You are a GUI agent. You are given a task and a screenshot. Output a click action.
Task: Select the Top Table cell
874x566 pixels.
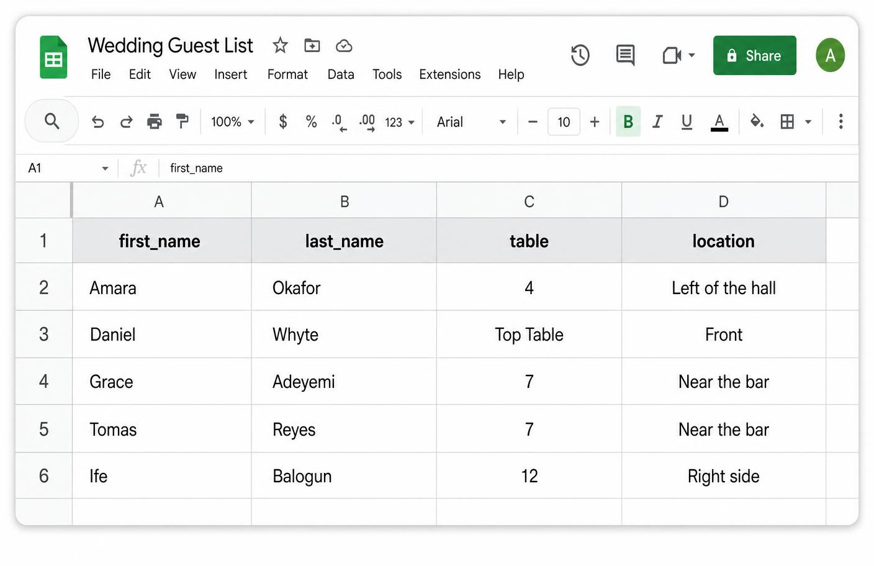pyautogui.click(x=529, y=335)
